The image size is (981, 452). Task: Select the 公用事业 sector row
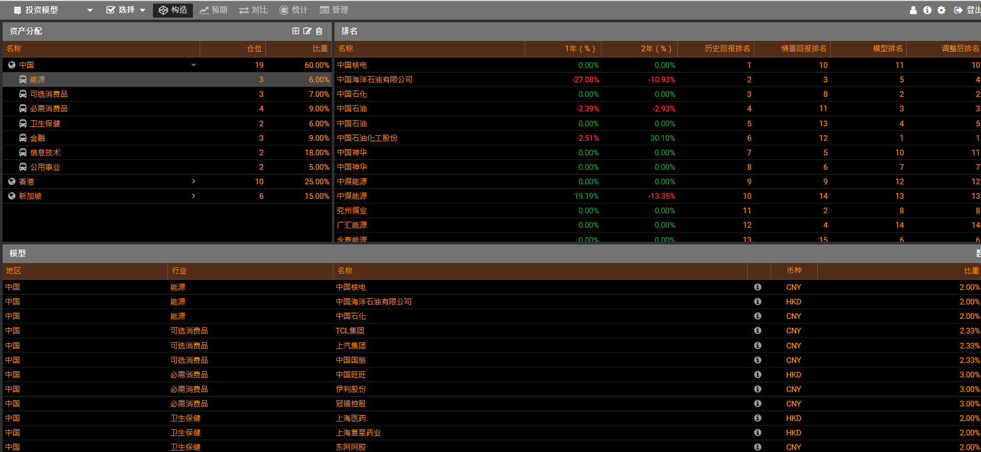pos(167,167)
